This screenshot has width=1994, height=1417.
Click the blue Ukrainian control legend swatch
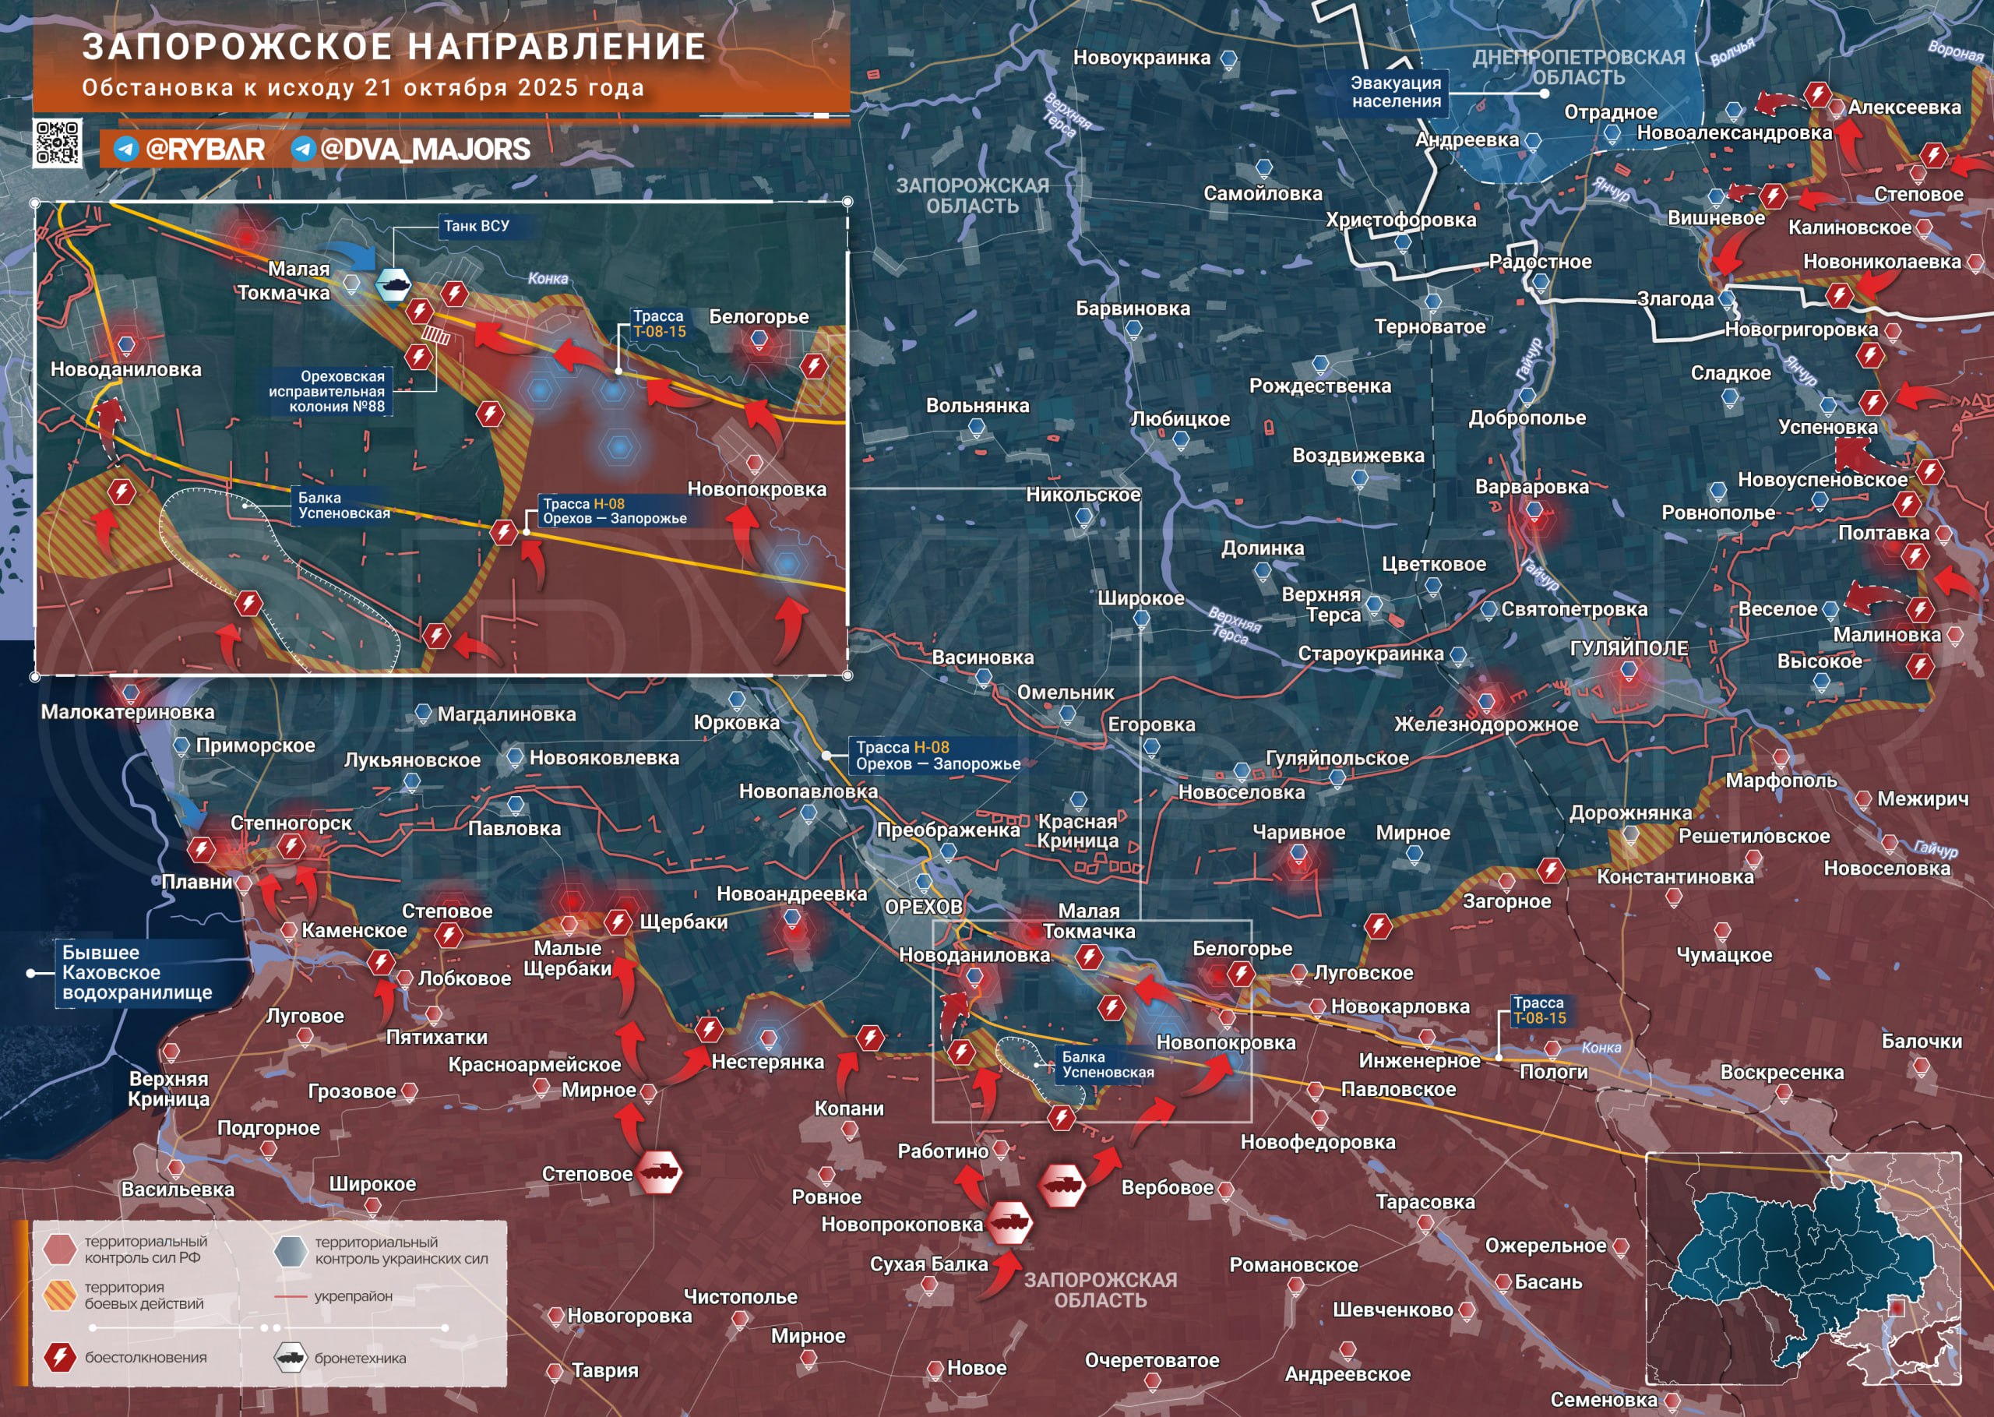(291, 1250)
